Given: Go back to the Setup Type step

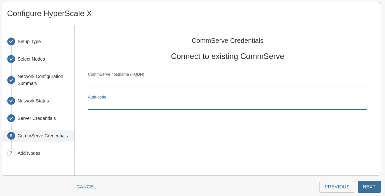Looking at the screenshot, I should [29, 42].
